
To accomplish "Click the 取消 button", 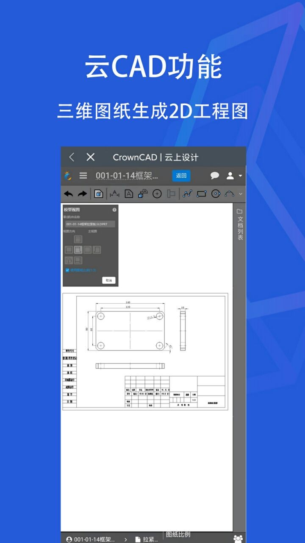I will tap(109, 280).
